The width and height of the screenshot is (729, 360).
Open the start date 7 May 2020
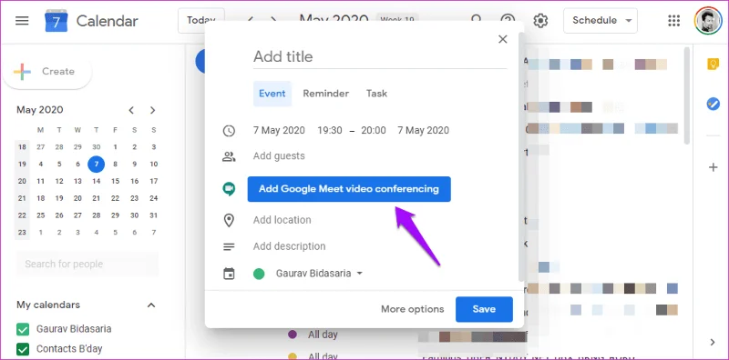279,131
